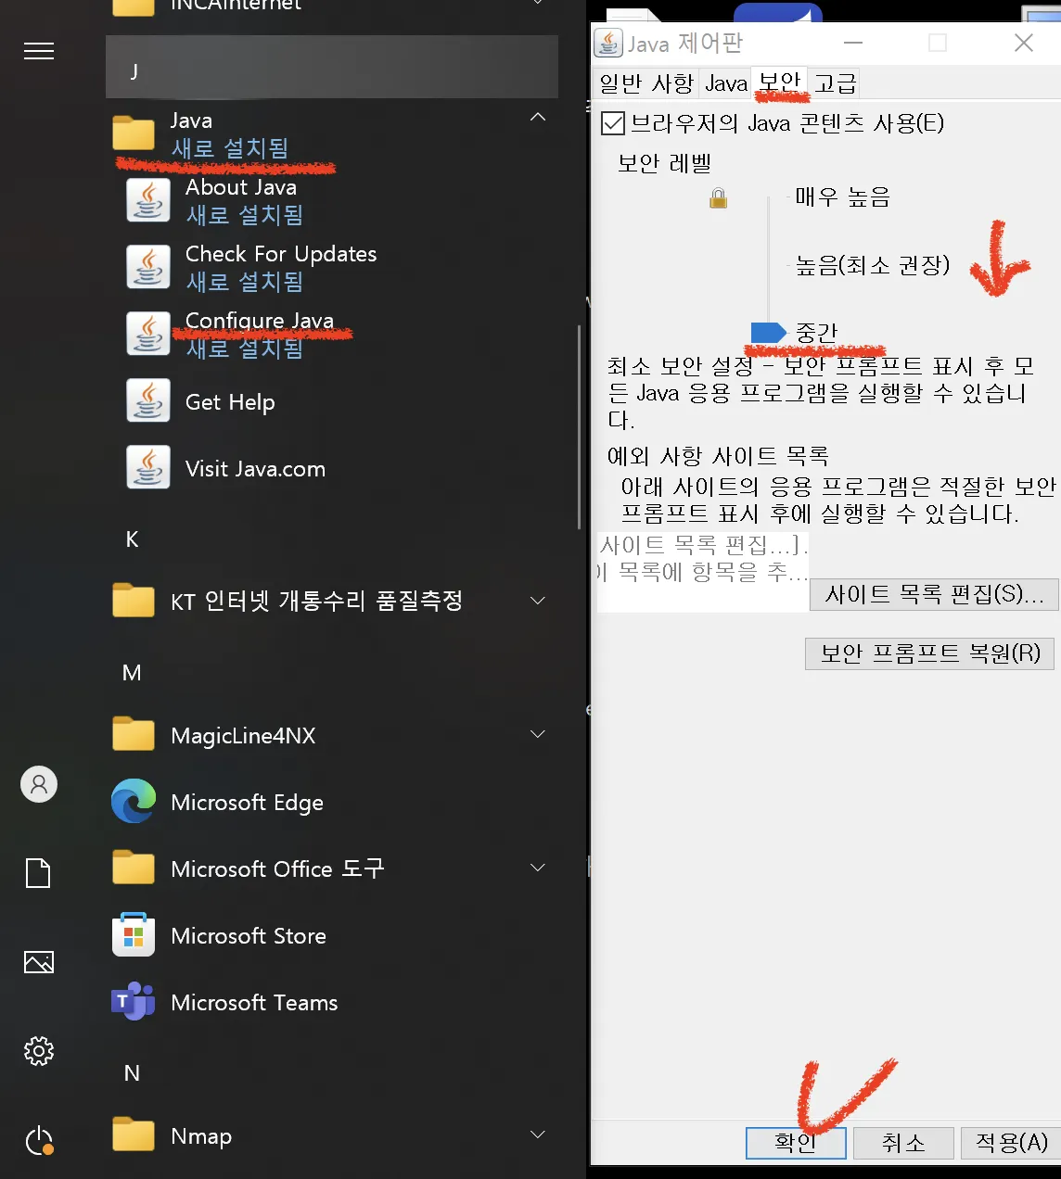Image resolution: width=1061 pixels, height=1179 pixels.
Task: Switch to the 일반 사항 tab
Action: [646, 83]
